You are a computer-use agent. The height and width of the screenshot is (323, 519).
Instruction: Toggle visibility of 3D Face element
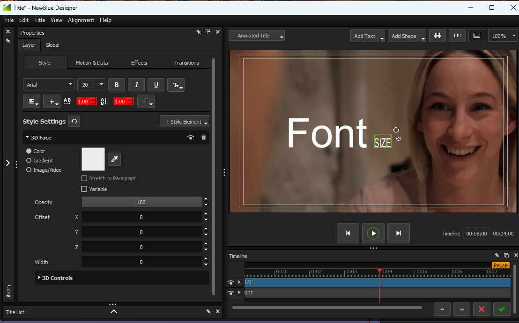[191, 137]
